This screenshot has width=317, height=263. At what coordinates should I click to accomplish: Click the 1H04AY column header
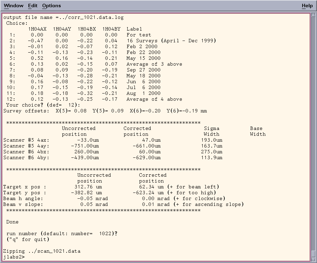point(62,29)
